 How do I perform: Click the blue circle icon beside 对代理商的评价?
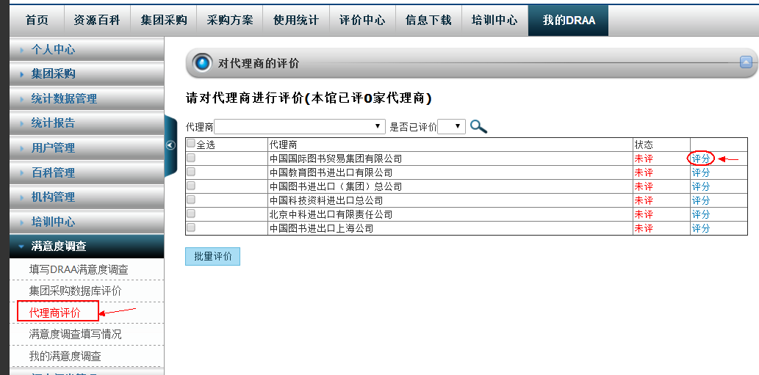tap(202, 63)
